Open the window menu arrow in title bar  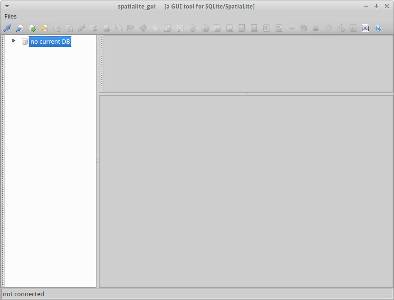(7, 6)
